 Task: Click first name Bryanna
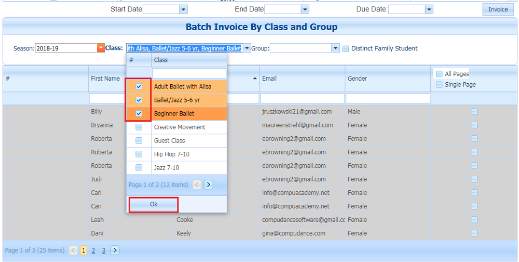[x=102, y=125]
